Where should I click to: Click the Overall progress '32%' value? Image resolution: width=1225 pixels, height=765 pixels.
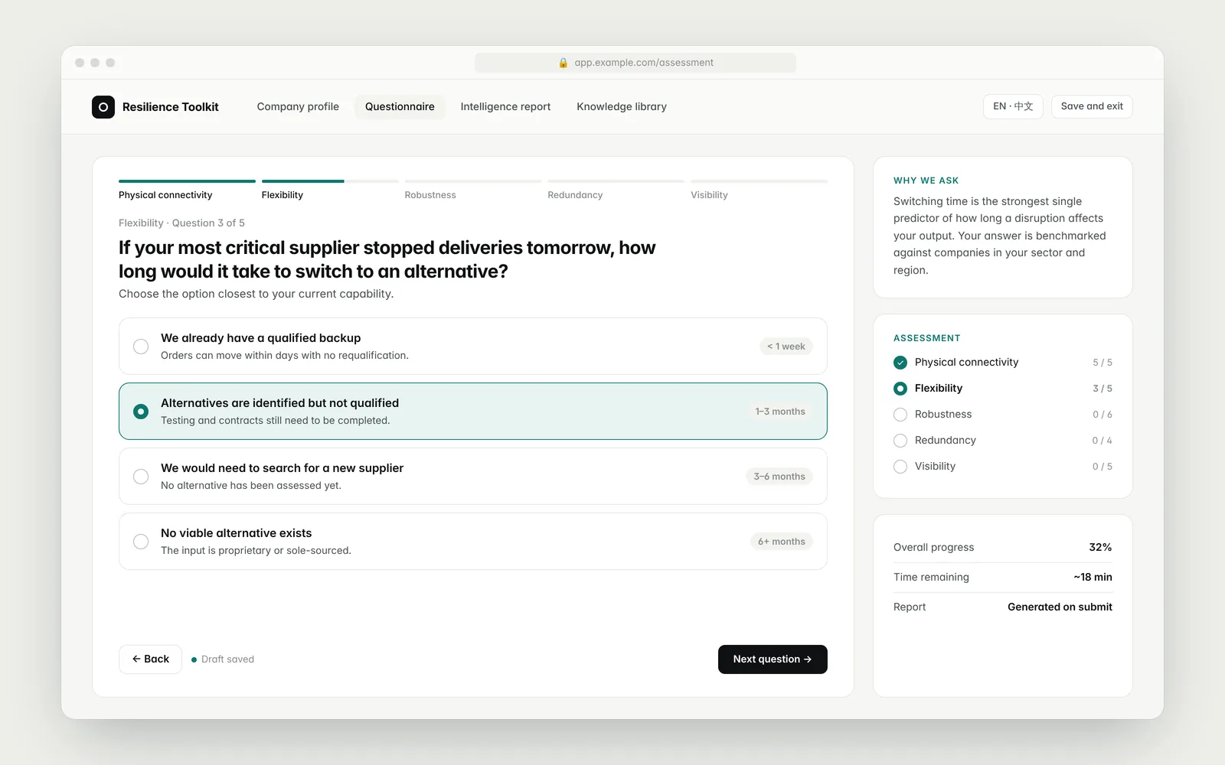(1100, 547)
